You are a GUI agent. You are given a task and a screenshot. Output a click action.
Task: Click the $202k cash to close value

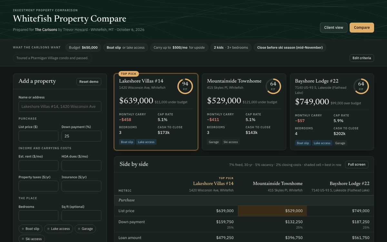point(340,134)
